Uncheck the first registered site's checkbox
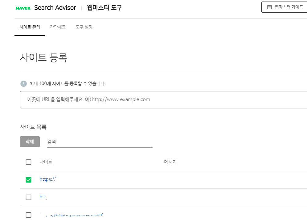The width and height of the screenshot is (307, 223). pos(28,179)
